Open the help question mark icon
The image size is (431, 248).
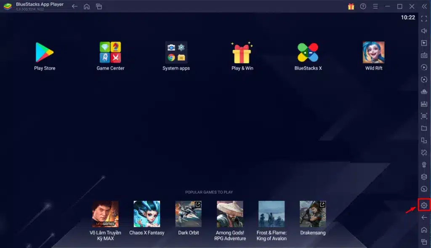click(x=363, y=6)
